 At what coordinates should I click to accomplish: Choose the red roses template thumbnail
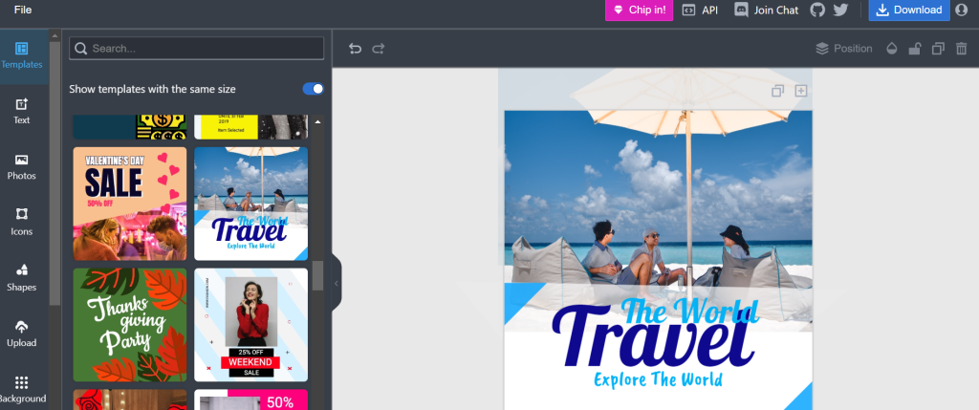(130, 399)
